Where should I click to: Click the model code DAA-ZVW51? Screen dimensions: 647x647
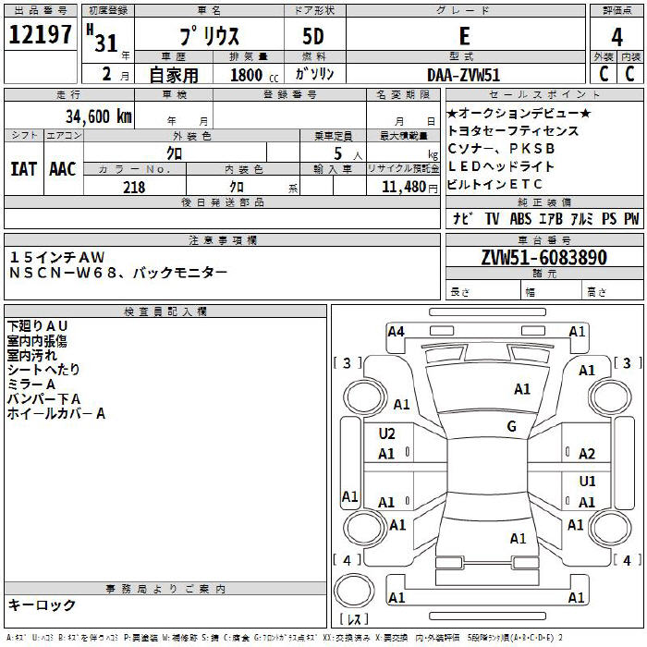click(x=463, y=75)
